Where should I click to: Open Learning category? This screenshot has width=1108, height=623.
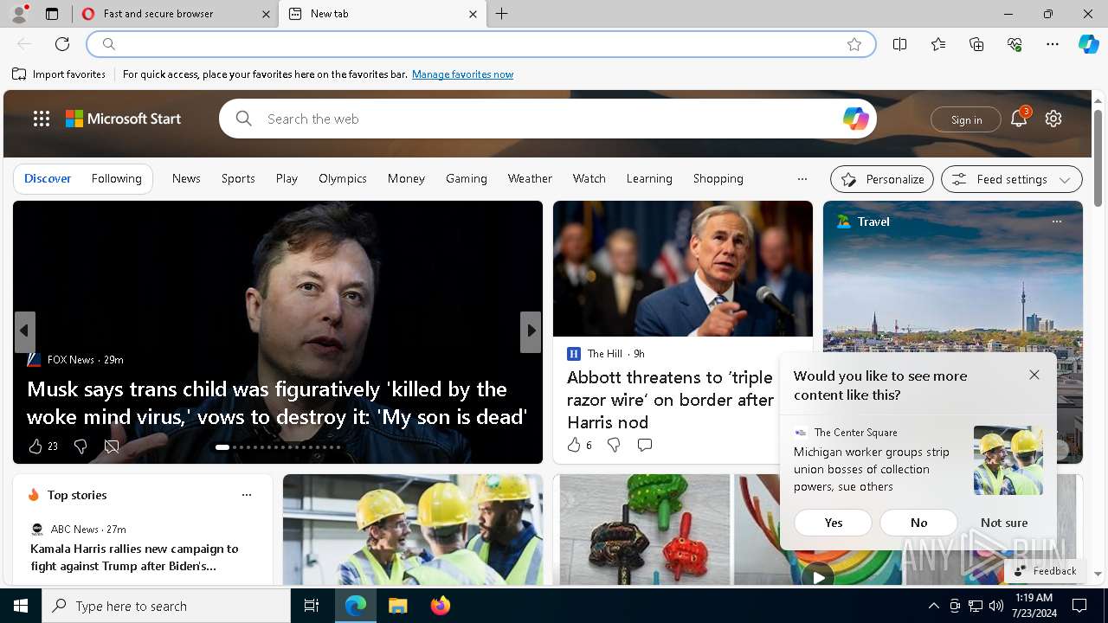(x=649, y=178)
